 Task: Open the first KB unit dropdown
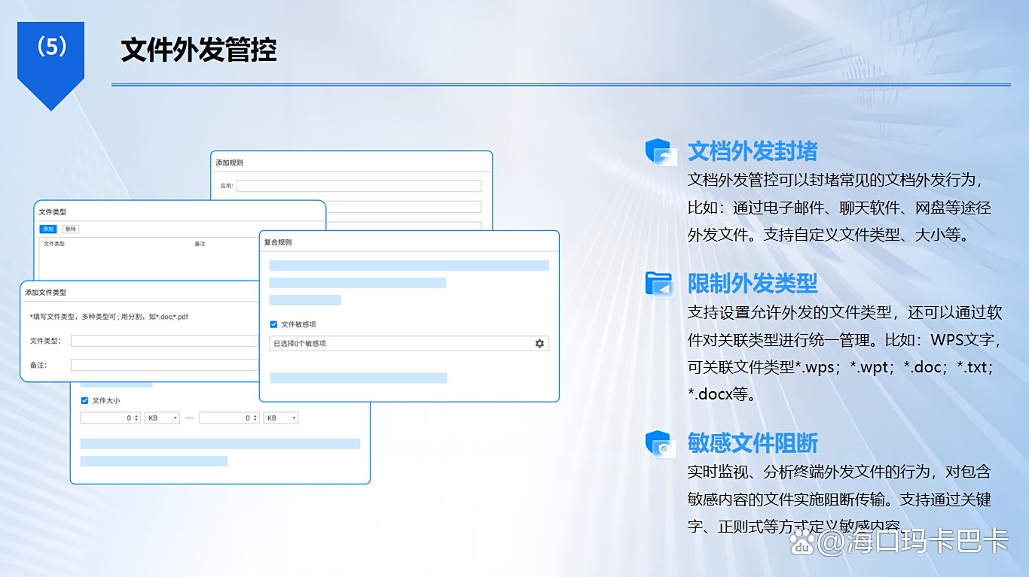pyautogui.click(x=162, y=418)
